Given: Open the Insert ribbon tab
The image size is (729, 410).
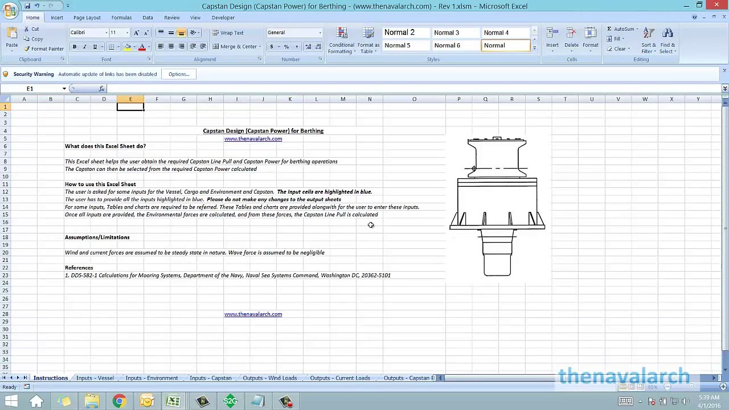Looking at the screenshot, I should click(x=57, y=18).
